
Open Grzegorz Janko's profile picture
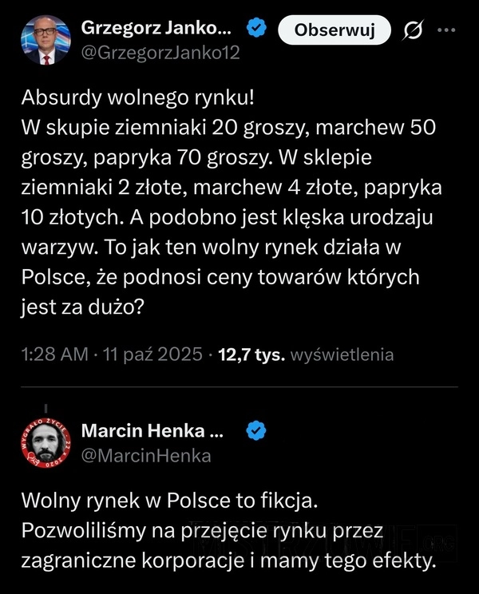46,40
